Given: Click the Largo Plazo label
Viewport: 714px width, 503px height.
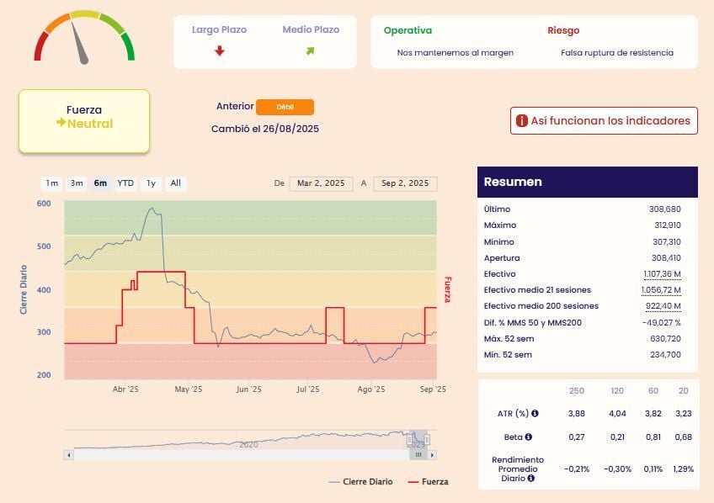Looking at the screenshot, I should tap(219, 29).
